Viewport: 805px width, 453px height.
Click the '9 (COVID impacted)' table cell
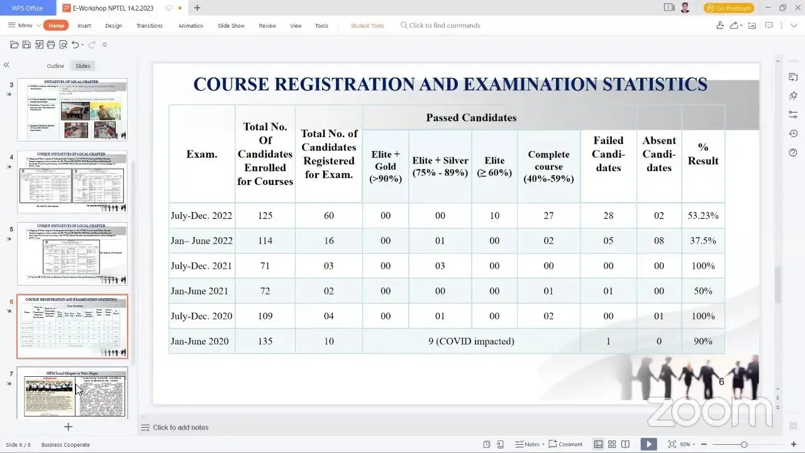471,341
